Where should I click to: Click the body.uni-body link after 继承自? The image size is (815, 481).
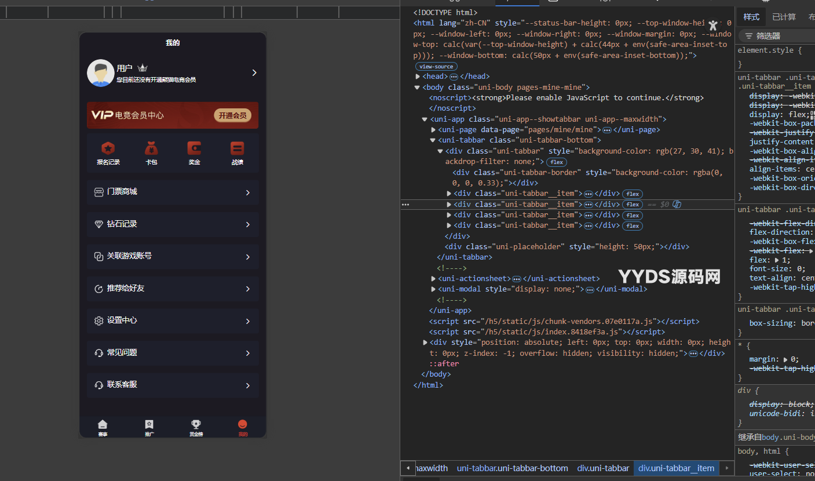[789, 438]
